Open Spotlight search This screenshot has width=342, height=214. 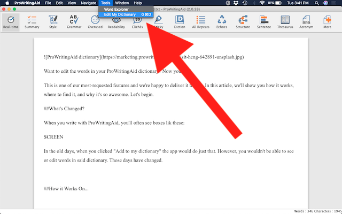point(317,3)
